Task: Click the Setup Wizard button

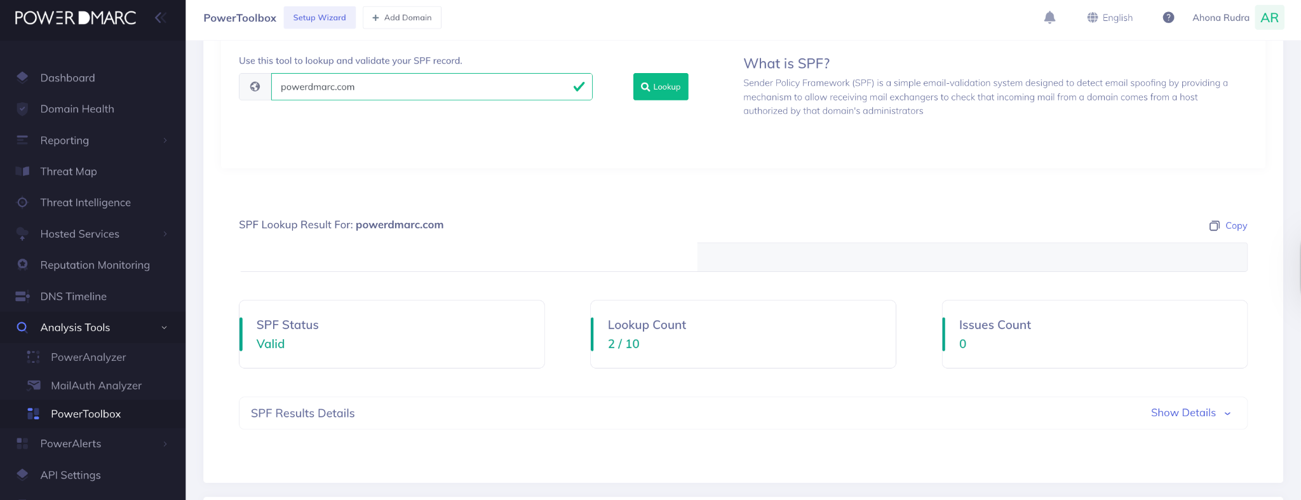Action: click(x=320, y=18)
